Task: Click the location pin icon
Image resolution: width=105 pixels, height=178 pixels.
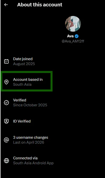Action: coord(6,82)
